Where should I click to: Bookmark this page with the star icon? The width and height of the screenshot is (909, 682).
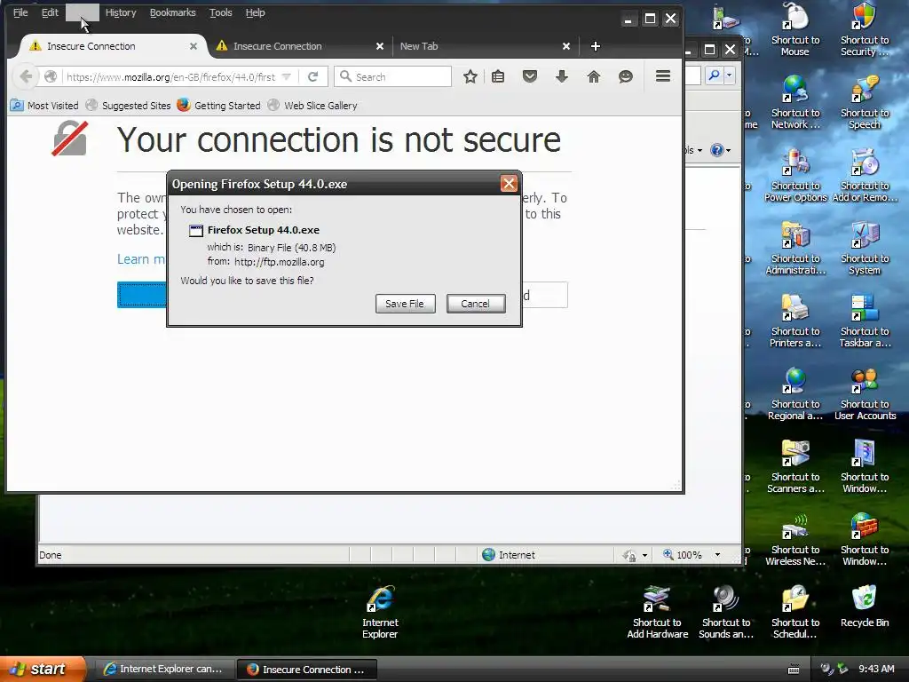[x=470, y=76]
